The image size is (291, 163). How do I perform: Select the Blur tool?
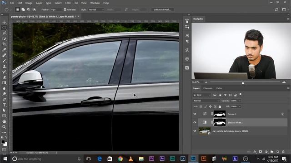point(4,88)
